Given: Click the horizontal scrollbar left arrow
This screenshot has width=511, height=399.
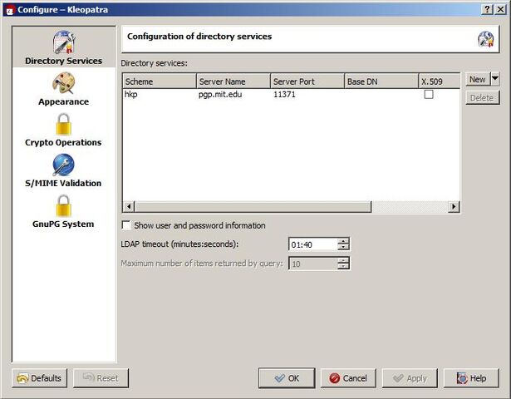Looking at the screenshot, I should [129, 206].
